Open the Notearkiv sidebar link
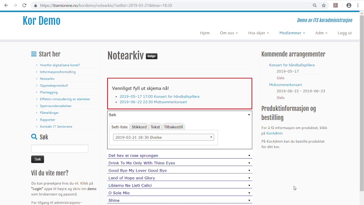364x205 pixels. pyautogui.click(x=47, y=79)
